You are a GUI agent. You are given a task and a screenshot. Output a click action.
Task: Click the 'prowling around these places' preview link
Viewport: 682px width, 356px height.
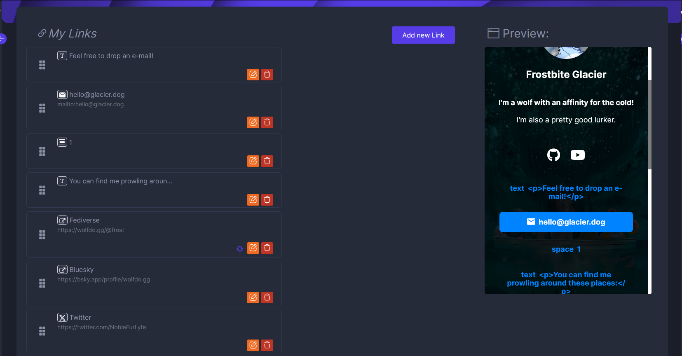click(566, 283)
